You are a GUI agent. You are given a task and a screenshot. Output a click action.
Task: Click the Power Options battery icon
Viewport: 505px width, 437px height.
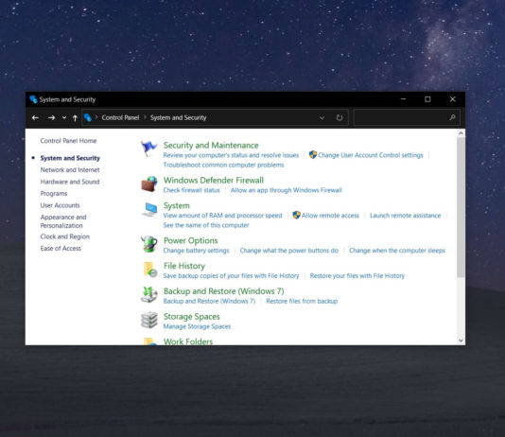tap(149, 244)
